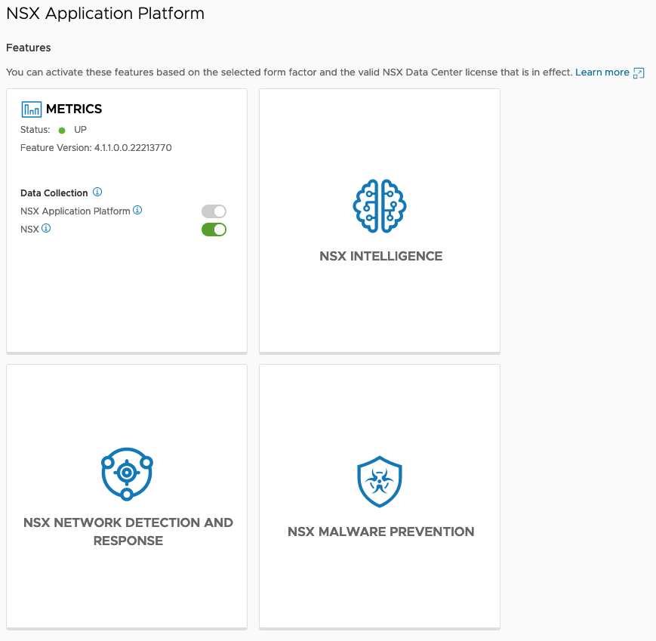Click the Data Collection label
This screenshot has height=641, width=656.
(54, 193)
